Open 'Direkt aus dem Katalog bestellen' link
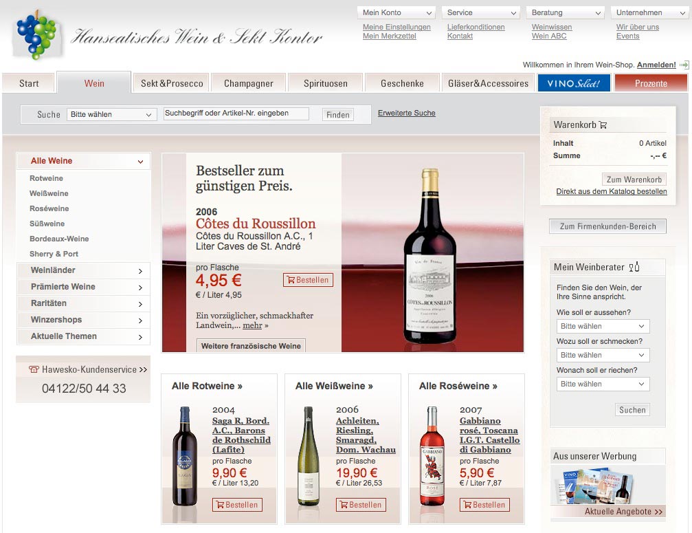692x533 pixels. (611, 192)
